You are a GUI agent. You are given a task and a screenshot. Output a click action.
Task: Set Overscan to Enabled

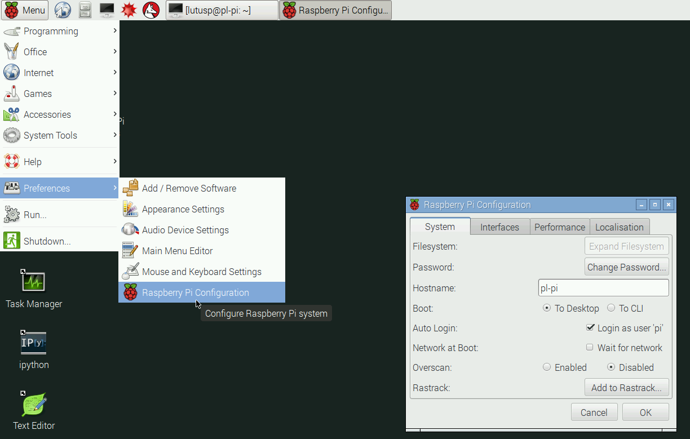[x=565, y=367]
